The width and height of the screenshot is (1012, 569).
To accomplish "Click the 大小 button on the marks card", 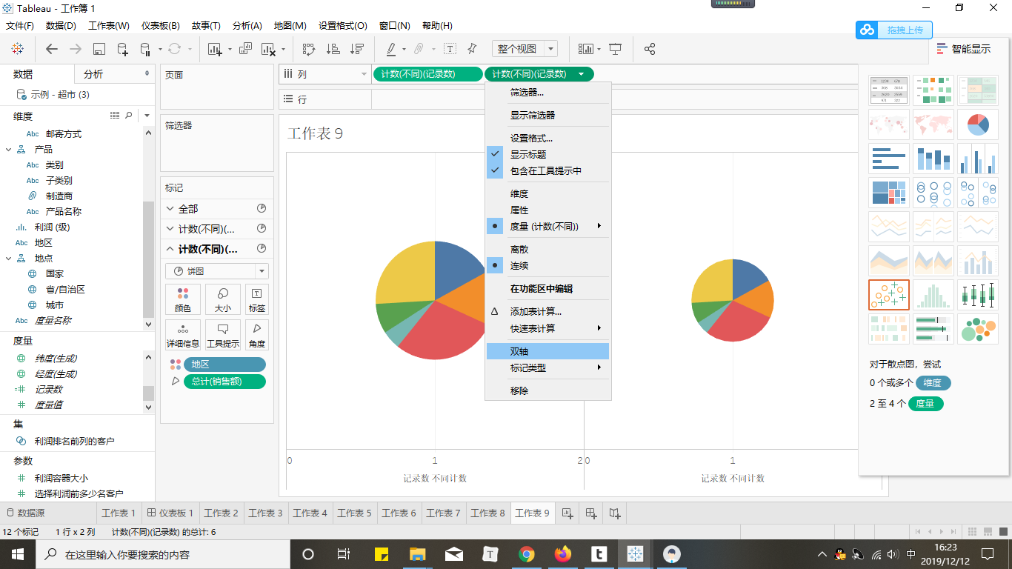I will tap(222, 299).
